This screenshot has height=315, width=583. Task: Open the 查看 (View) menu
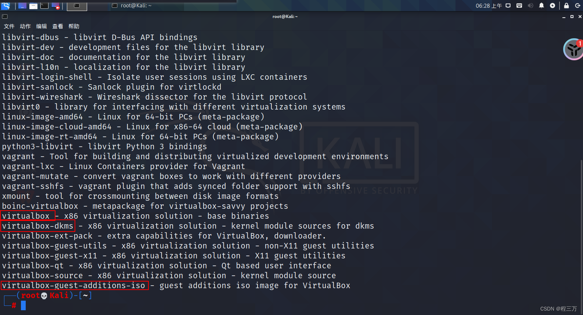(58, 26)
